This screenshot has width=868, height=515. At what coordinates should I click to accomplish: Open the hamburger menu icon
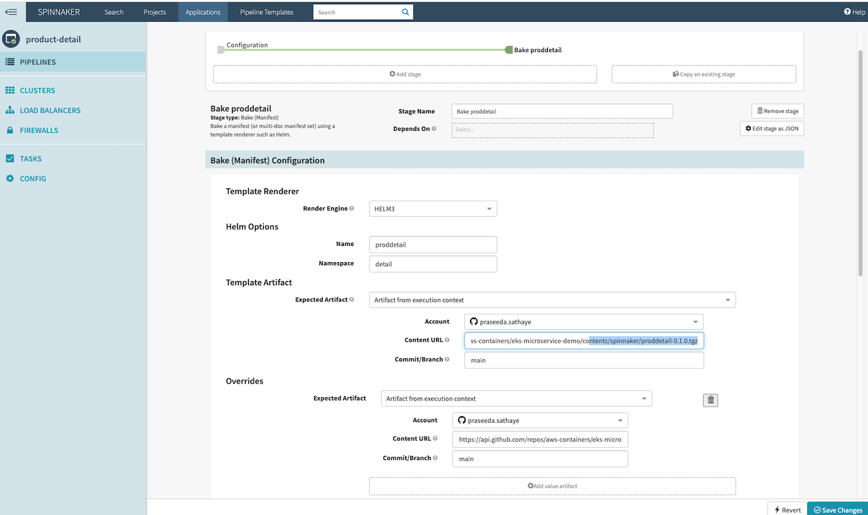[x=11, y=12]
